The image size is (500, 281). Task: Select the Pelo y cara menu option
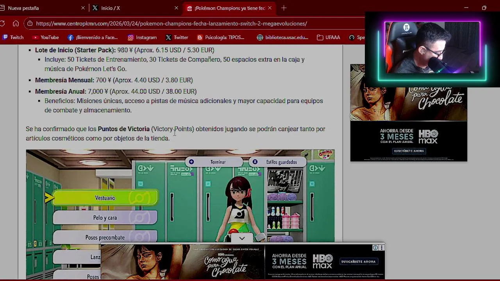[105, 218]
